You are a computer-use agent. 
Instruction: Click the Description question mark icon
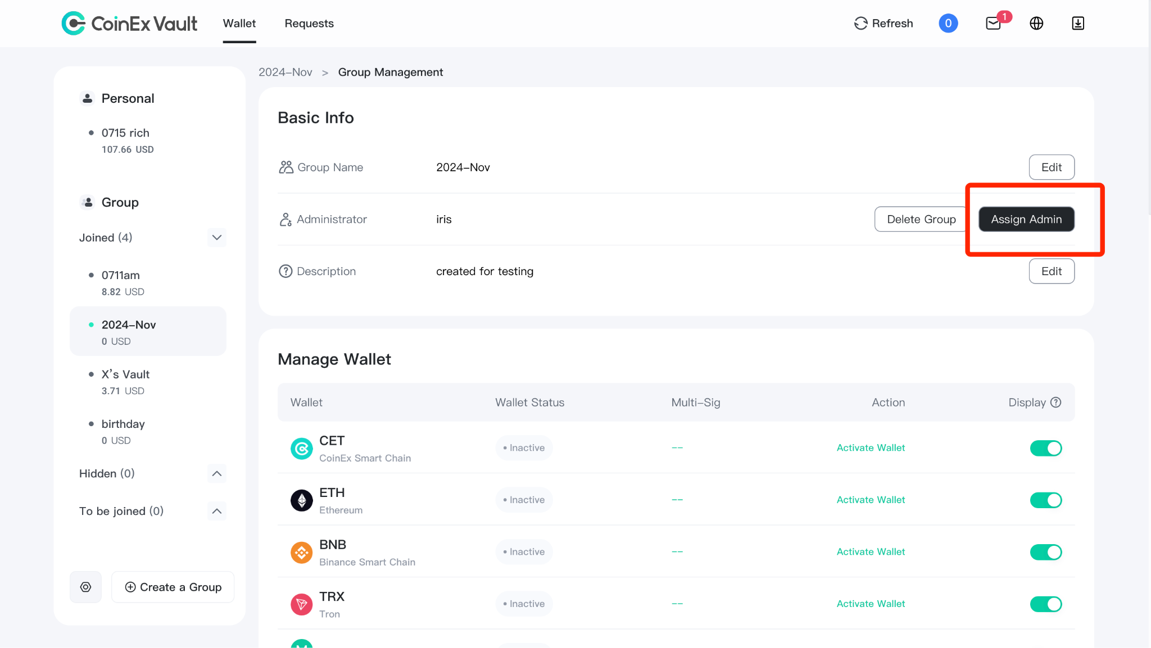(286, 271)
